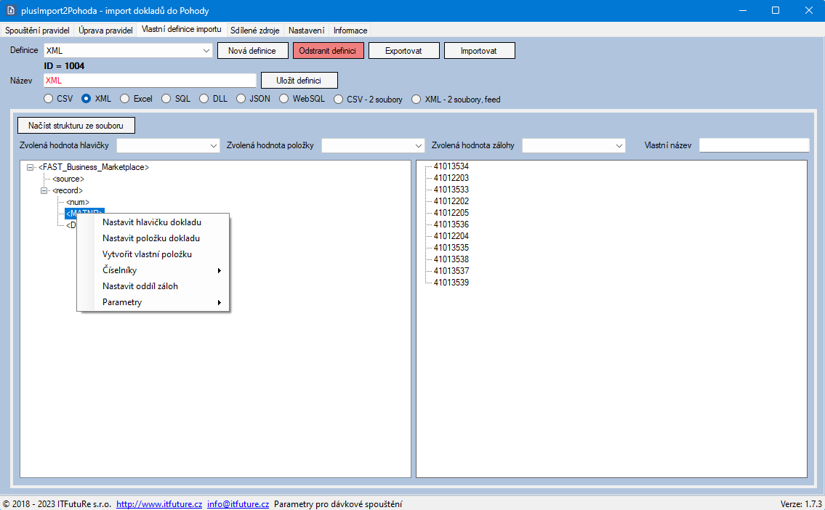This screenshot has width=825, height=510.
Task: Click the info@itfuture.cz email link
Action: click(238, 504)
